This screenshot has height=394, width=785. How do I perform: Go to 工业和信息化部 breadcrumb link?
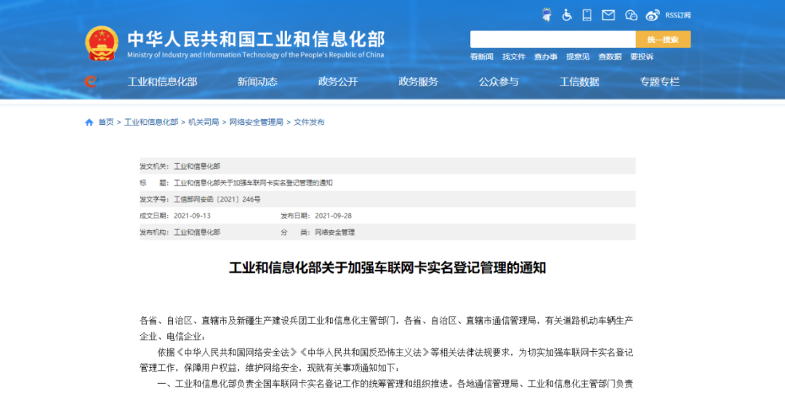[x=151, y=122]
